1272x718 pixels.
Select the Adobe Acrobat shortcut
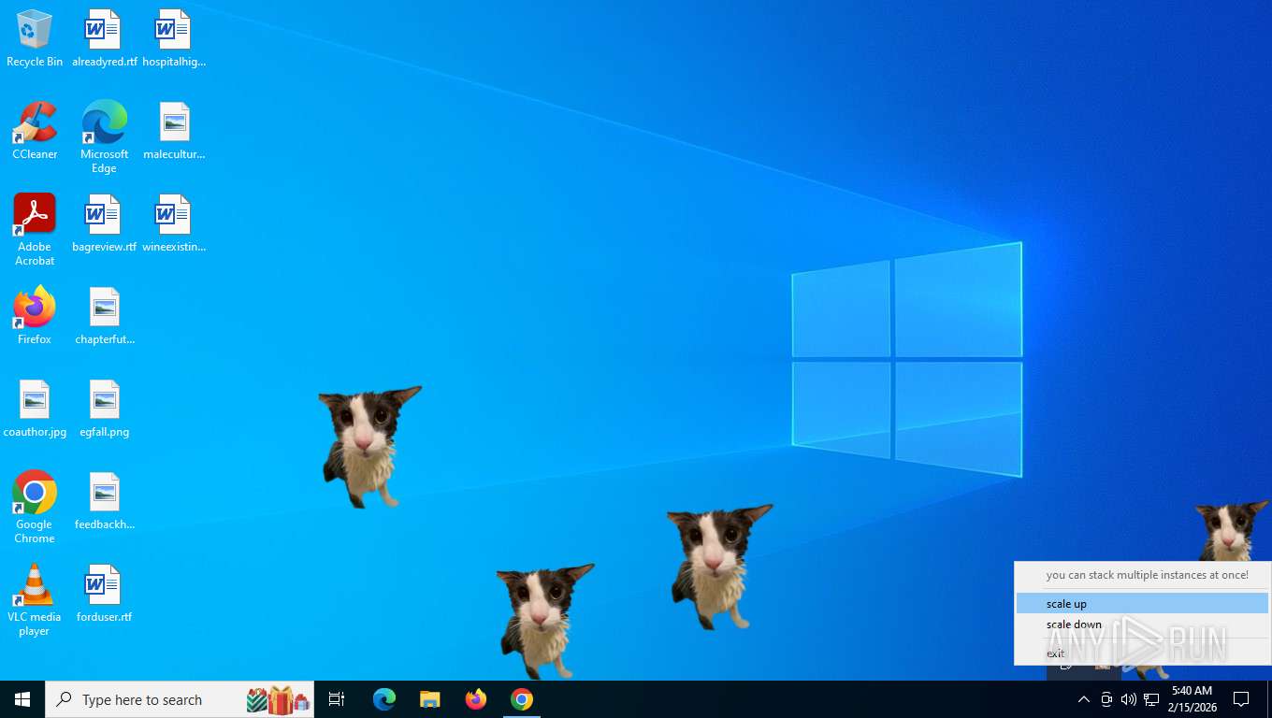tap(35, 231)
